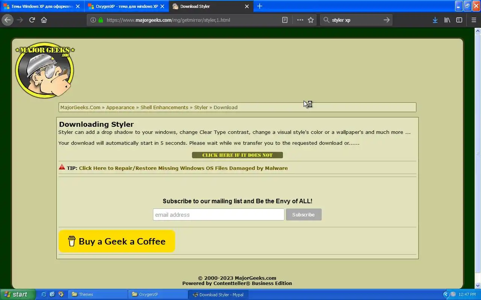Open Styler breadcrumb link
481x300 pixels.
pyautogui.click(x=201, y=107)
